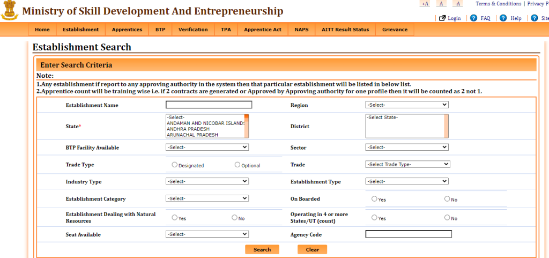Decrease font size with -A

point(458,4)
